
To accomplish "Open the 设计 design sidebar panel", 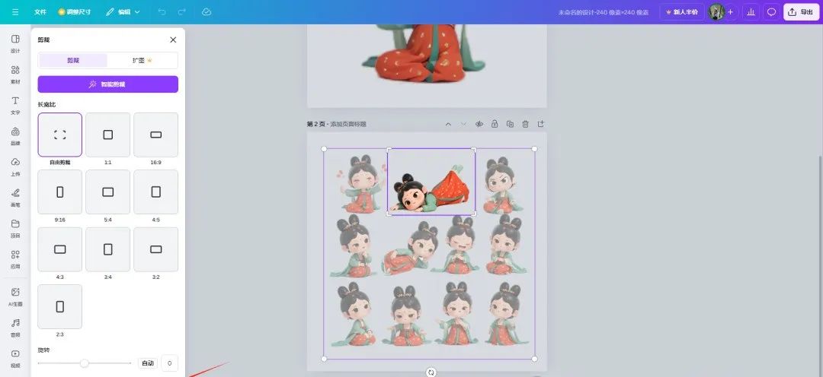I will pyautogui.click(x=15, y=44).
